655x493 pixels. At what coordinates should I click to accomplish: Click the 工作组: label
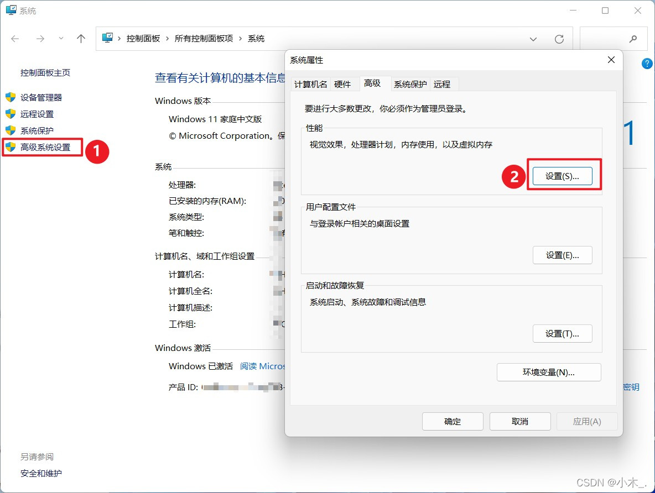(x=182, y=324)
